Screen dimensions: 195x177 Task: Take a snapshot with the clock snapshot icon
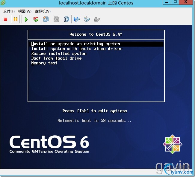click(46, 19)
